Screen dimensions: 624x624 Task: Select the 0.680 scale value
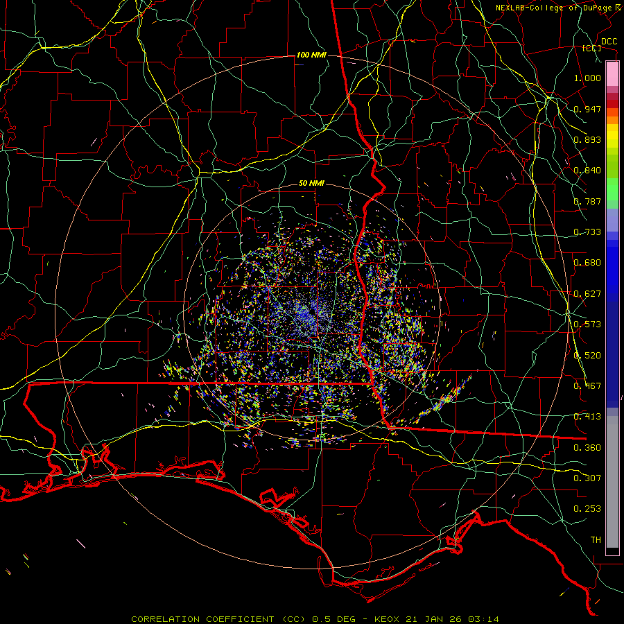click(587, 263)
